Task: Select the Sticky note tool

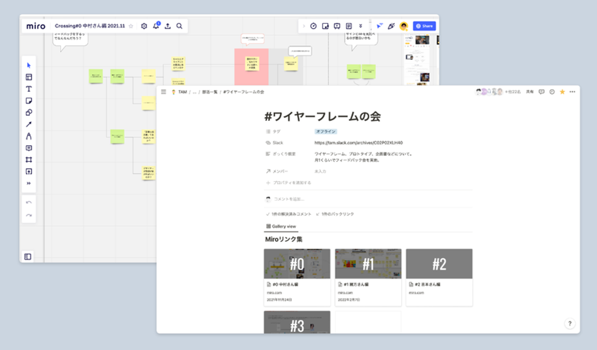Action: pyautogui.click(x=29, y=101)
